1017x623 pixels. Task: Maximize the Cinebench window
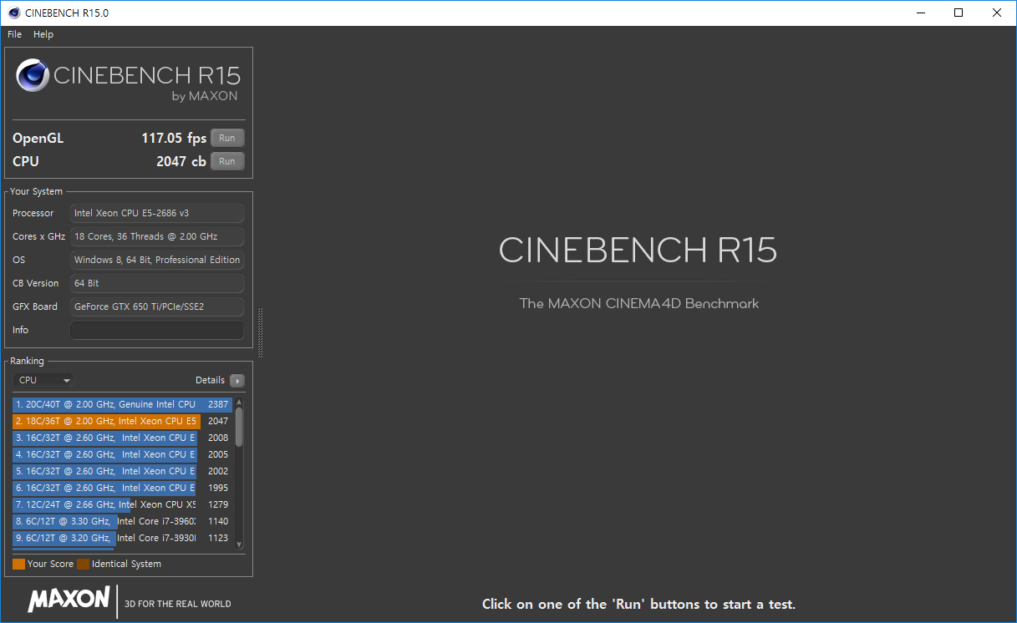click(x=959, y=13)
